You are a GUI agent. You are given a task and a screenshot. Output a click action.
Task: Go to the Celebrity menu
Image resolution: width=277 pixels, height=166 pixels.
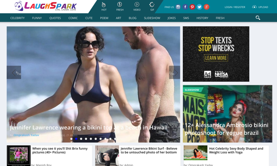pyautogui.click(x=17, y=18)
